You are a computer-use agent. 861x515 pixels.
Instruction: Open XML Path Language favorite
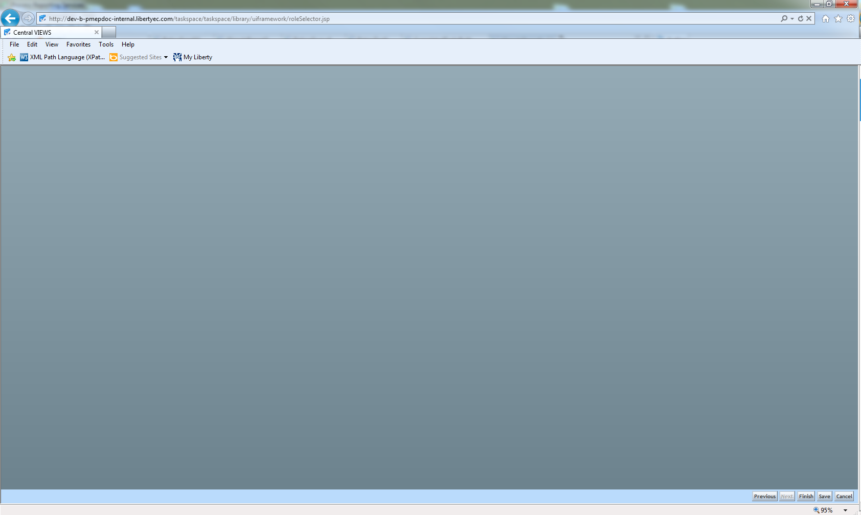tap(62, 57)
